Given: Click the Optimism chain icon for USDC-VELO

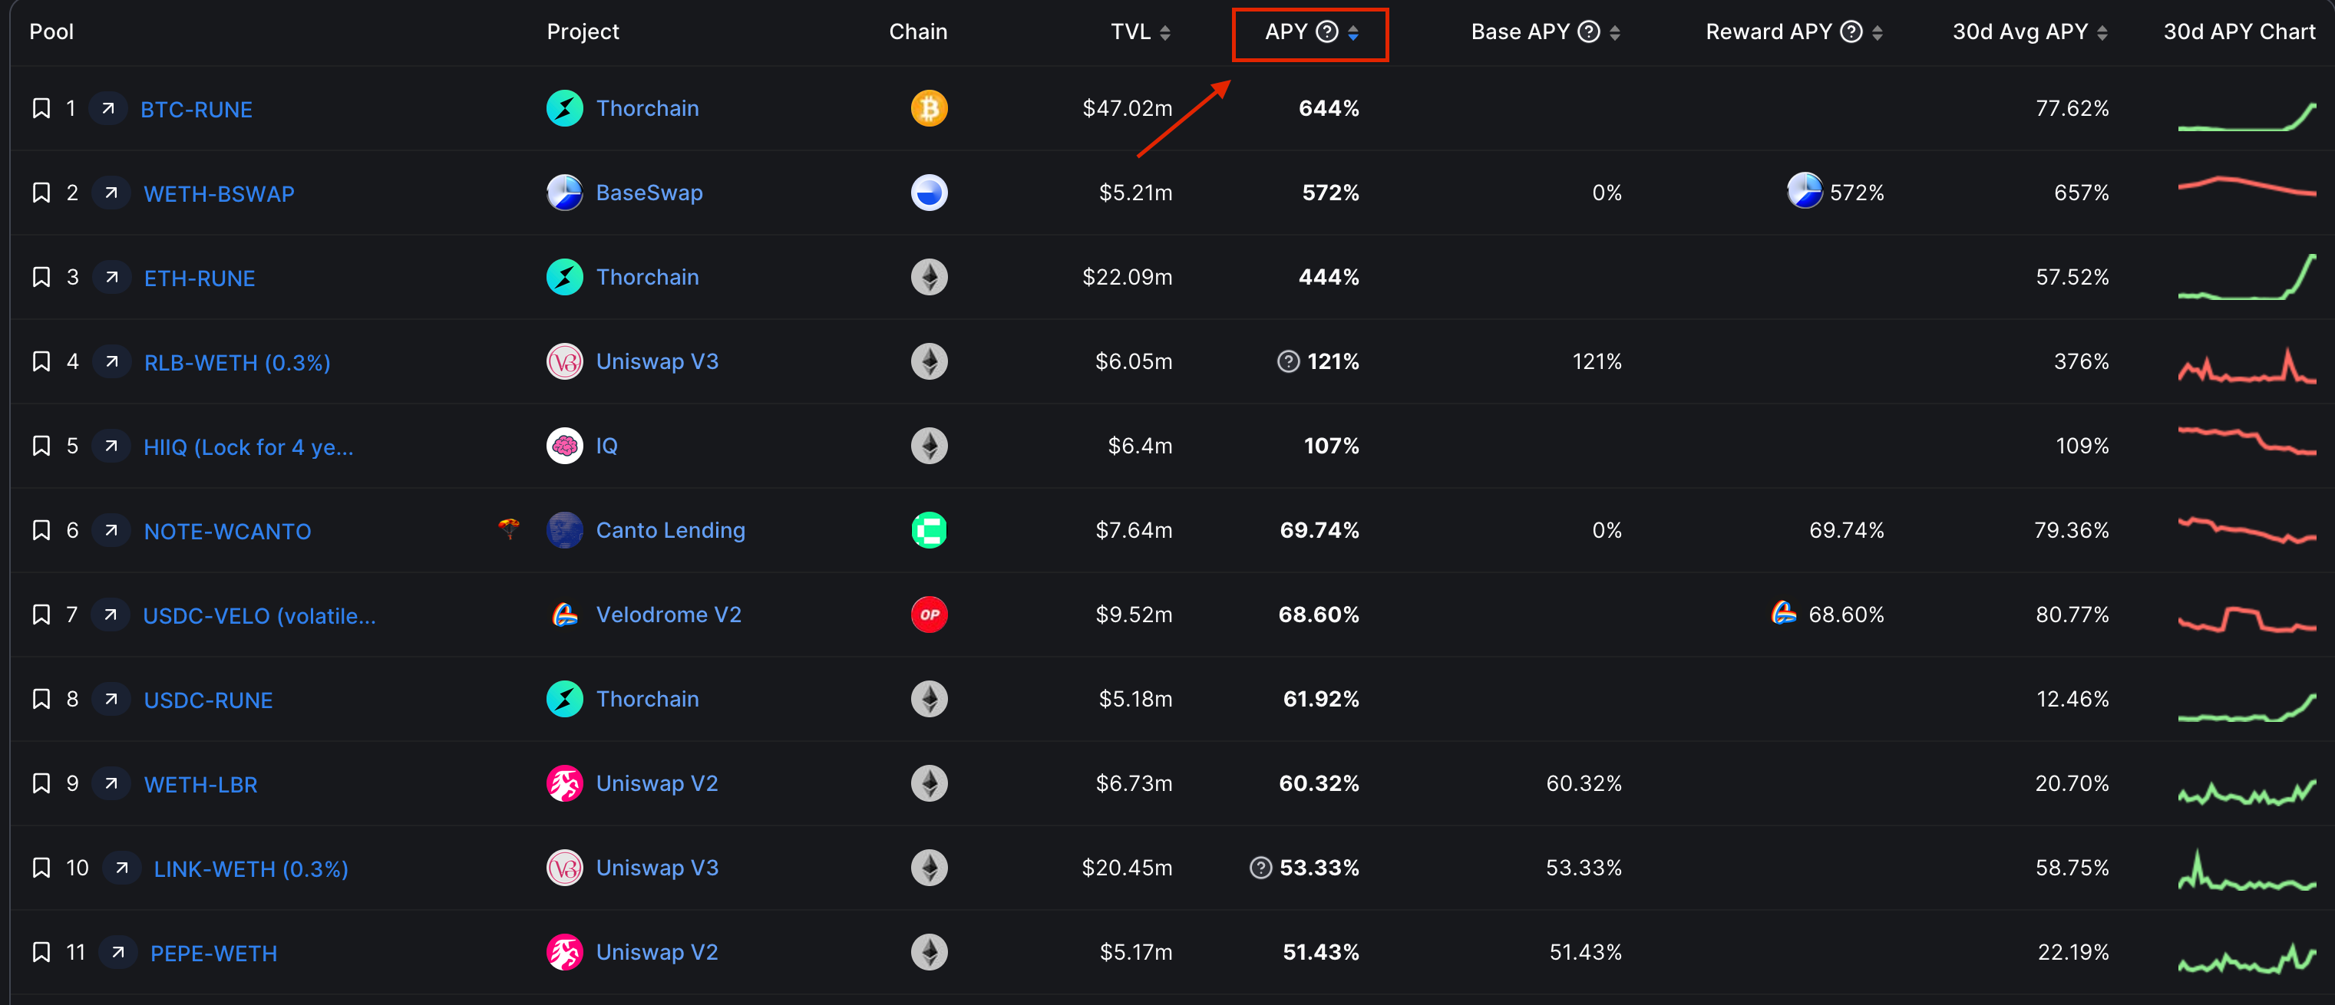Looking at the screenshot, I should click(x=929, y=615).
